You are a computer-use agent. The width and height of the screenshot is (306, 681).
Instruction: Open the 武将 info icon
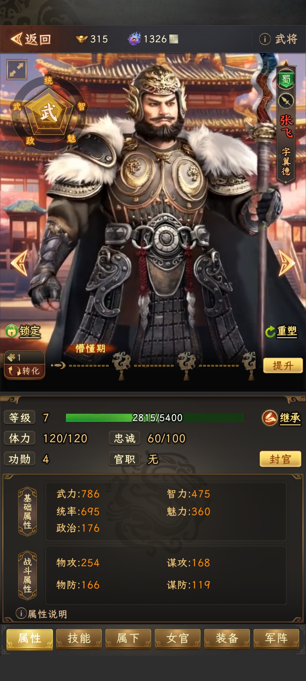(x=265, y=39)
